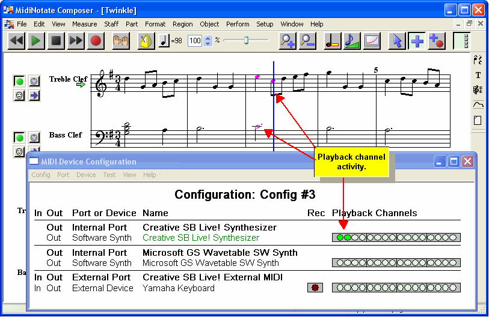The width and height of the screenshot is (489, 317).
Task: Open the Perform menu
Action: tap(238, 24)
